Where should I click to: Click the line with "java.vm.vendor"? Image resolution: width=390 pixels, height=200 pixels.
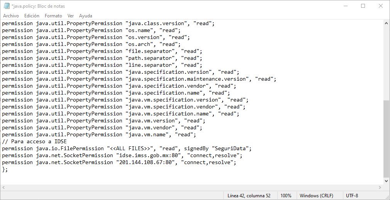pyautogui.click(x=102, y=128)
